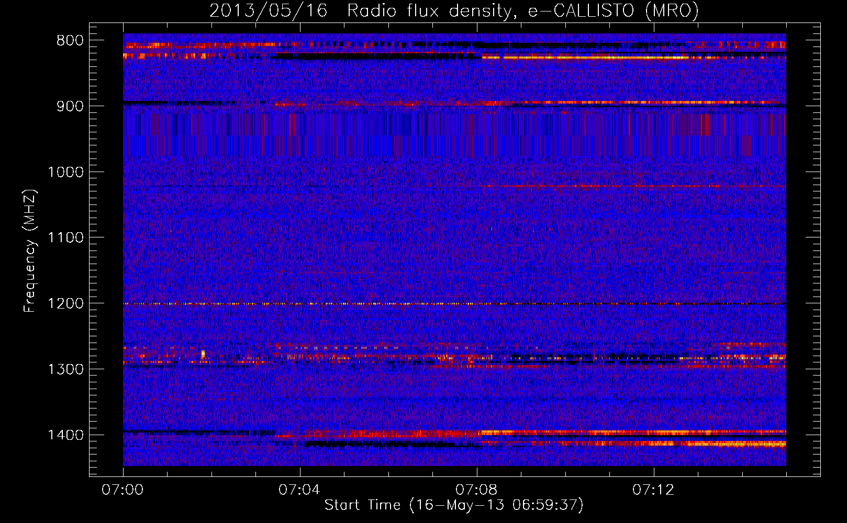Click the 07:04 time tick label
Image resolution: width=847 pixels, height=523 pixels.
299,490
